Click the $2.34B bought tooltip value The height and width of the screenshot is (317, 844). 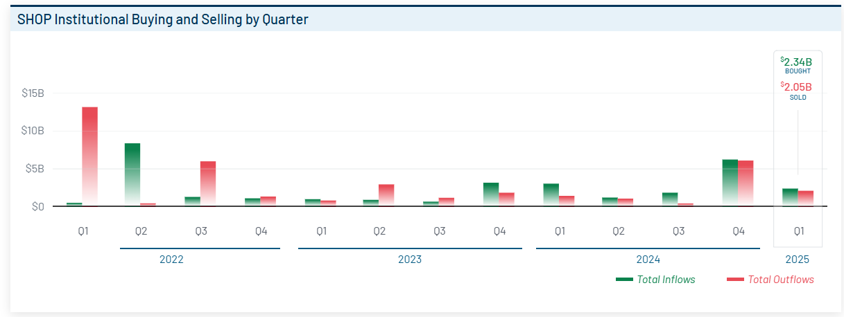[798, 62]
